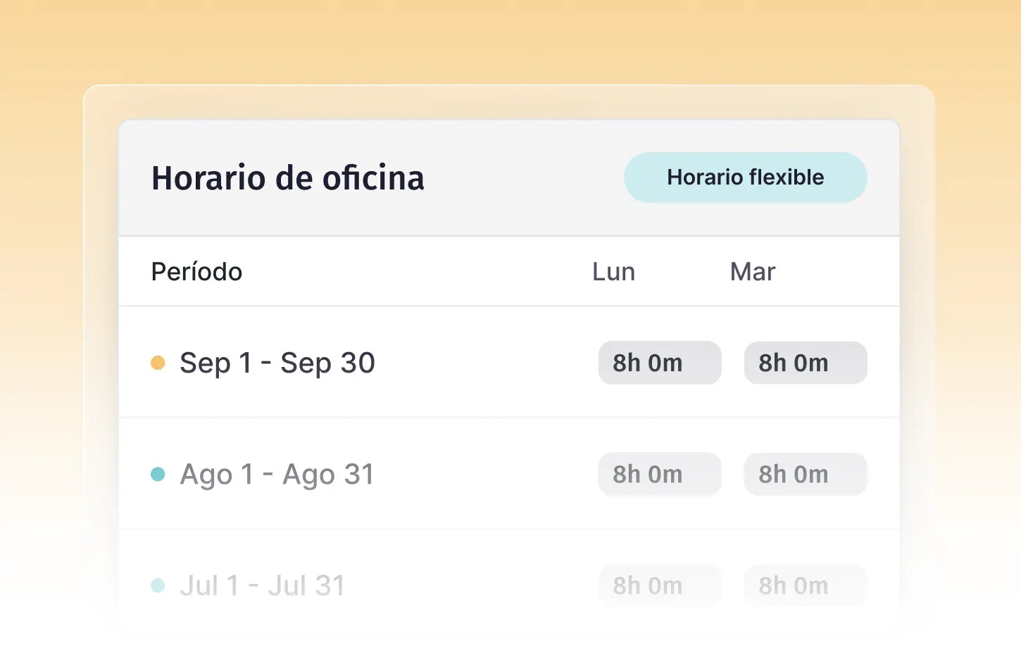Click the faded dot beside Jul 1 - Jul 31
Viewport: 1021px width, 648px height.
158,585
